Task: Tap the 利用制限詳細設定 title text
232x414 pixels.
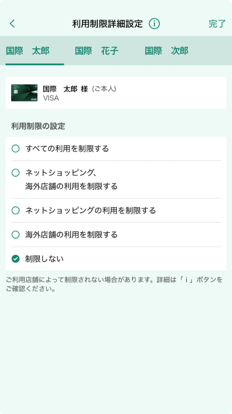Action: (108, 24)
